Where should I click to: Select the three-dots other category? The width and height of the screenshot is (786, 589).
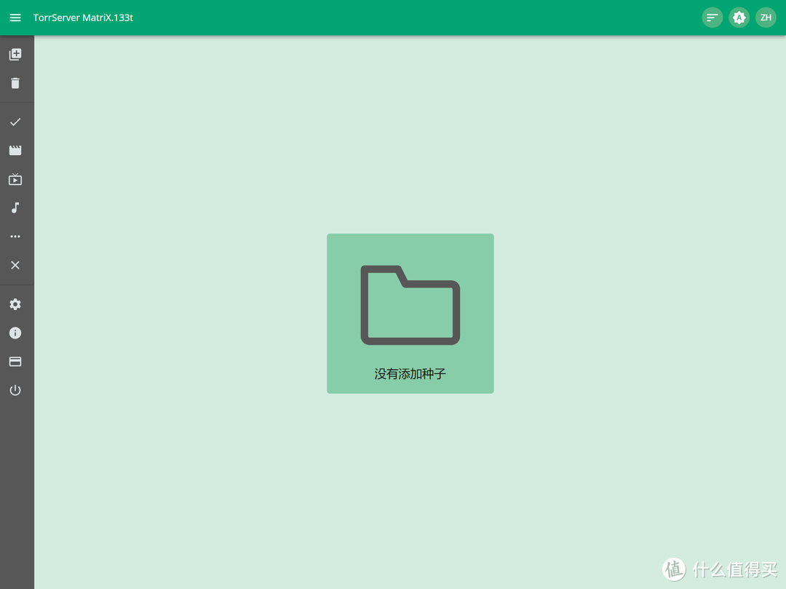tap(15, 237)
